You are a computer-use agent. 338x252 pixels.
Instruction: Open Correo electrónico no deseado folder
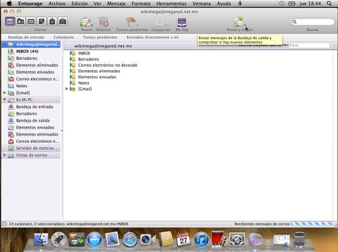coord(107,65)
